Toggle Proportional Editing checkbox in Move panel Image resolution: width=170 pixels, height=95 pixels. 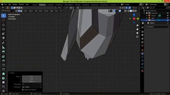(23, 90)
